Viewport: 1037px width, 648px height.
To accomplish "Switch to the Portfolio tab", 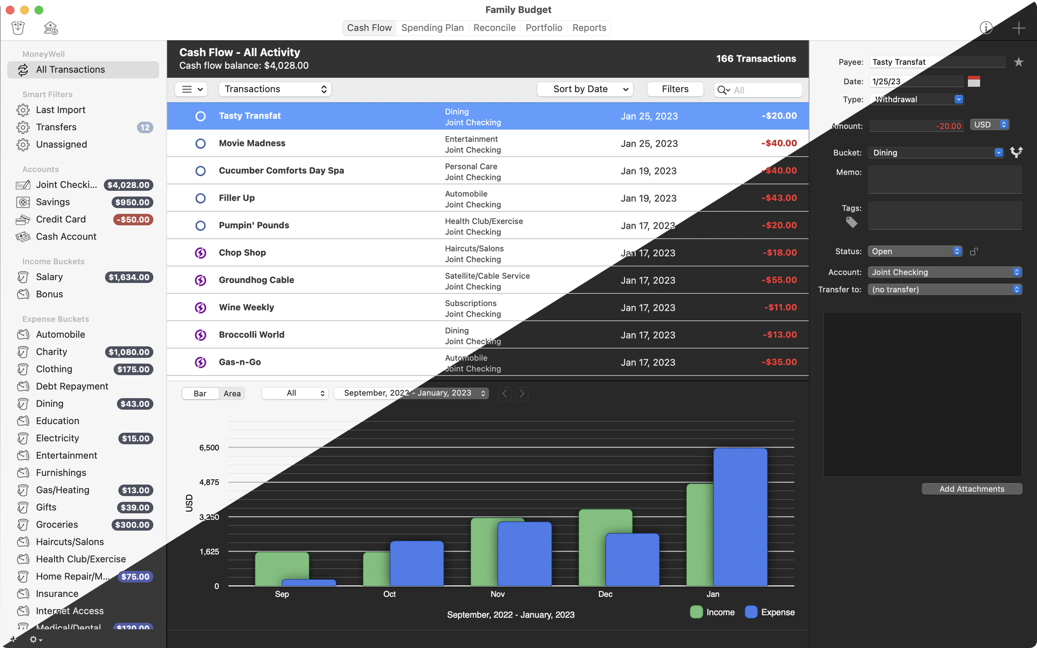I will click(x=544, y=28).
